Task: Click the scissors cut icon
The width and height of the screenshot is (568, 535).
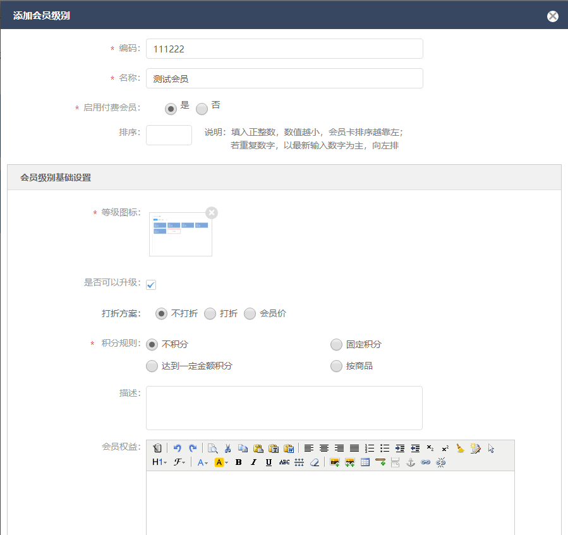Action: pyautogui.click(x=228, y=448)
